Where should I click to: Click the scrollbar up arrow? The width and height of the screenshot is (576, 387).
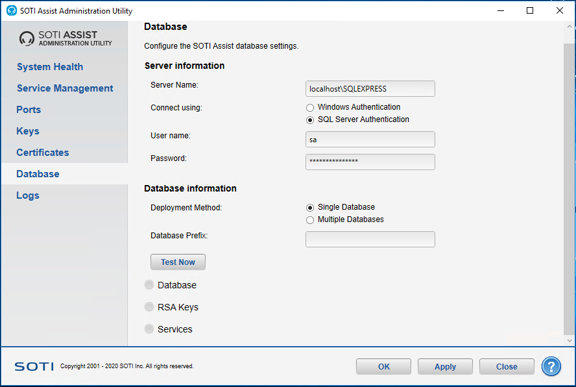570,27
